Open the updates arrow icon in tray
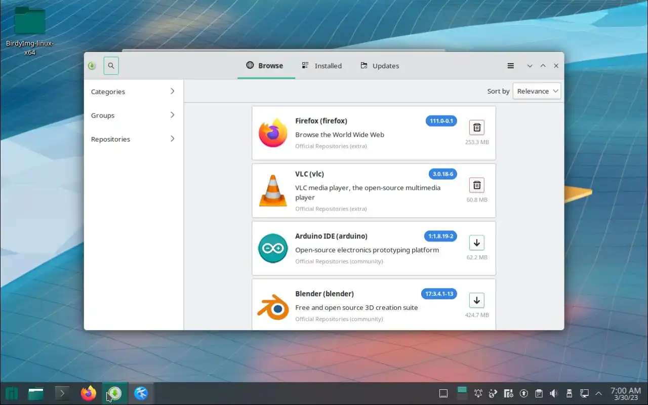The image size is (648, 405). [524, 393]
